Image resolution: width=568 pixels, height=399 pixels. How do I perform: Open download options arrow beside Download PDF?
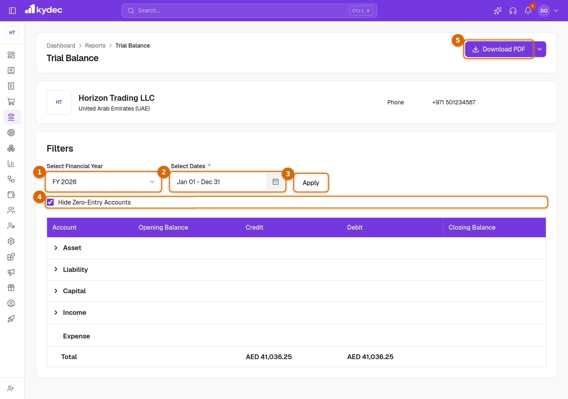[540, 49]
